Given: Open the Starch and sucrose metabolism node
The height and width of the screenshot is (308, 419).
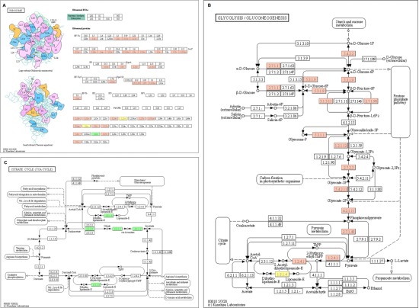Looking at the screenshot, I should point(349,24).
